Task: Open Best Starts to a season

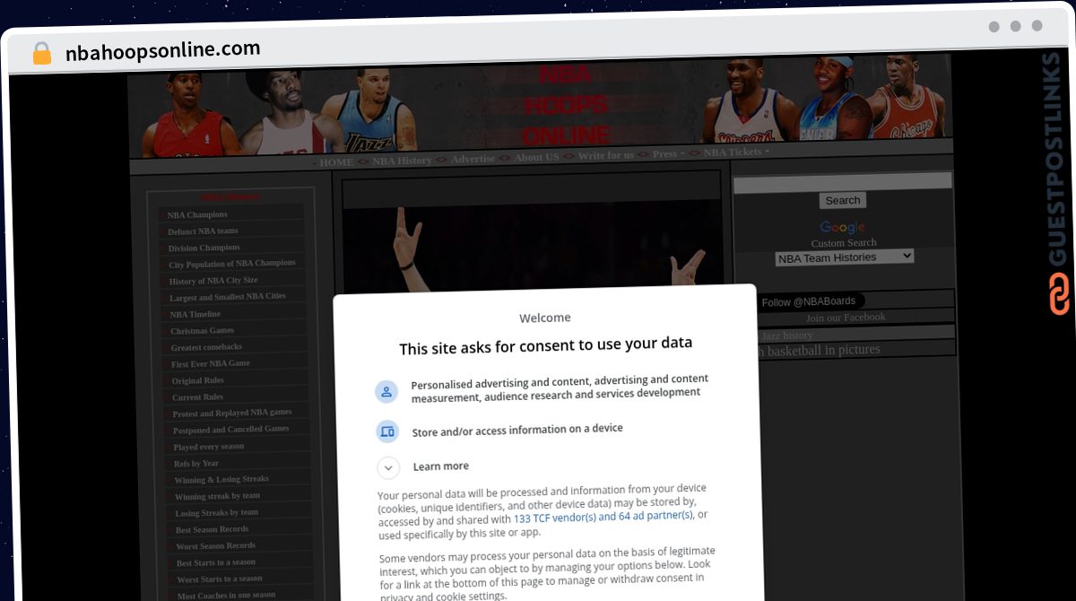Action: (x=216, y=562)
